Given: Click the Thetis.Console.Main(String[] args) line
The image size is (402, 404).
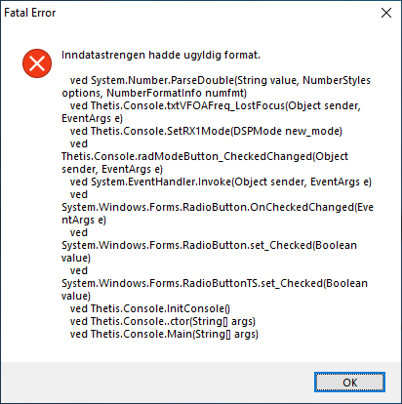Looking at the screenshot, I should [x=164, y=334].
